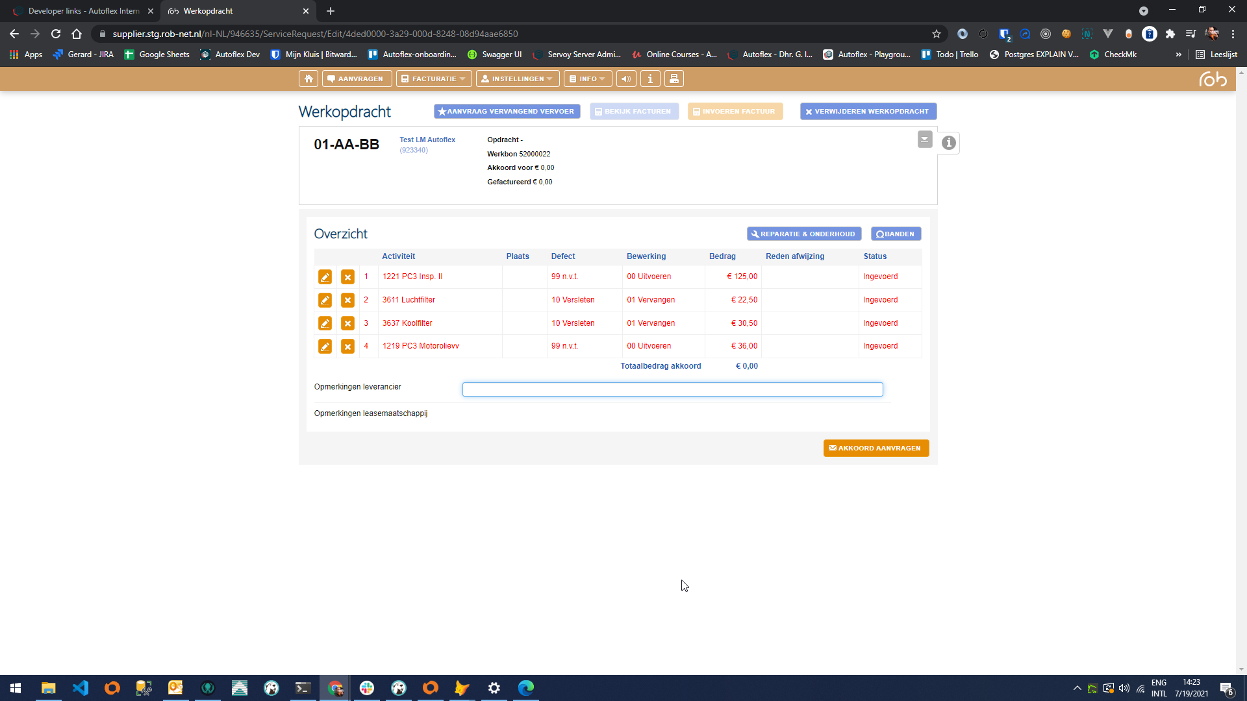The image size is (1247, 701).
Task: Click the speaker announcements icon
Action: pos(626,79)
